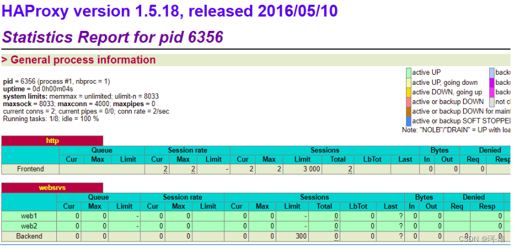Click the active UP, going down legend swatch
Viewport: 514px width, 248px height.
click(408, 82)
